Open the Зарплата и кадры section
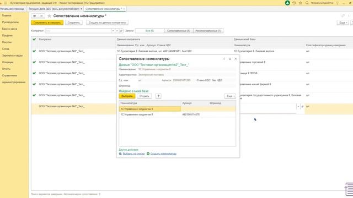The image size is (353, 198). coord(12,56)
